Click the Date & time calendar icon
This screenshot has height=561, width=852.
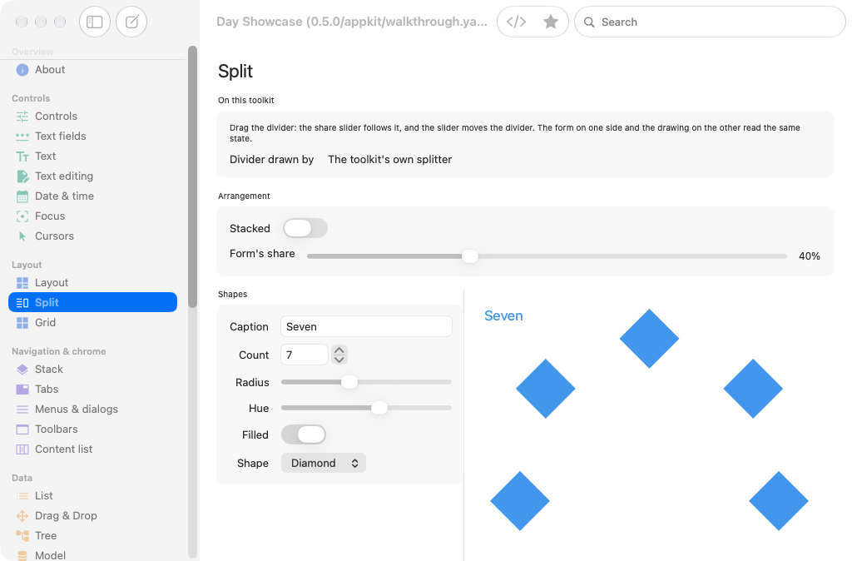click(x=22, y=196)
